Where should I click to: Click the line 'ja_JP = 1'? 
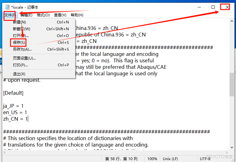pyautogui.click(x=13, y=106)
